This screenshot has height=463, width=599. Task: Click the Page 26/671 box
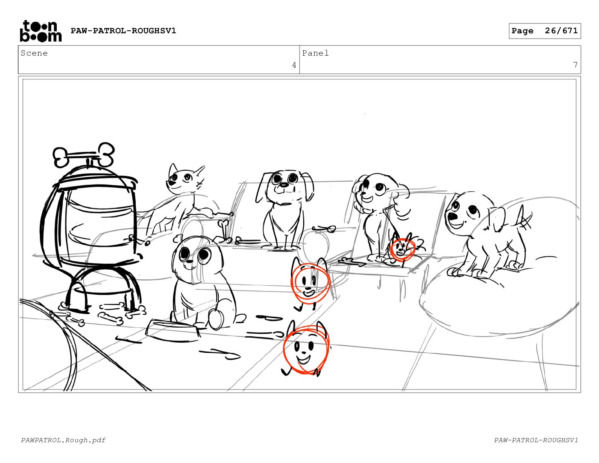pyautogui.click(x=545, y=31)
